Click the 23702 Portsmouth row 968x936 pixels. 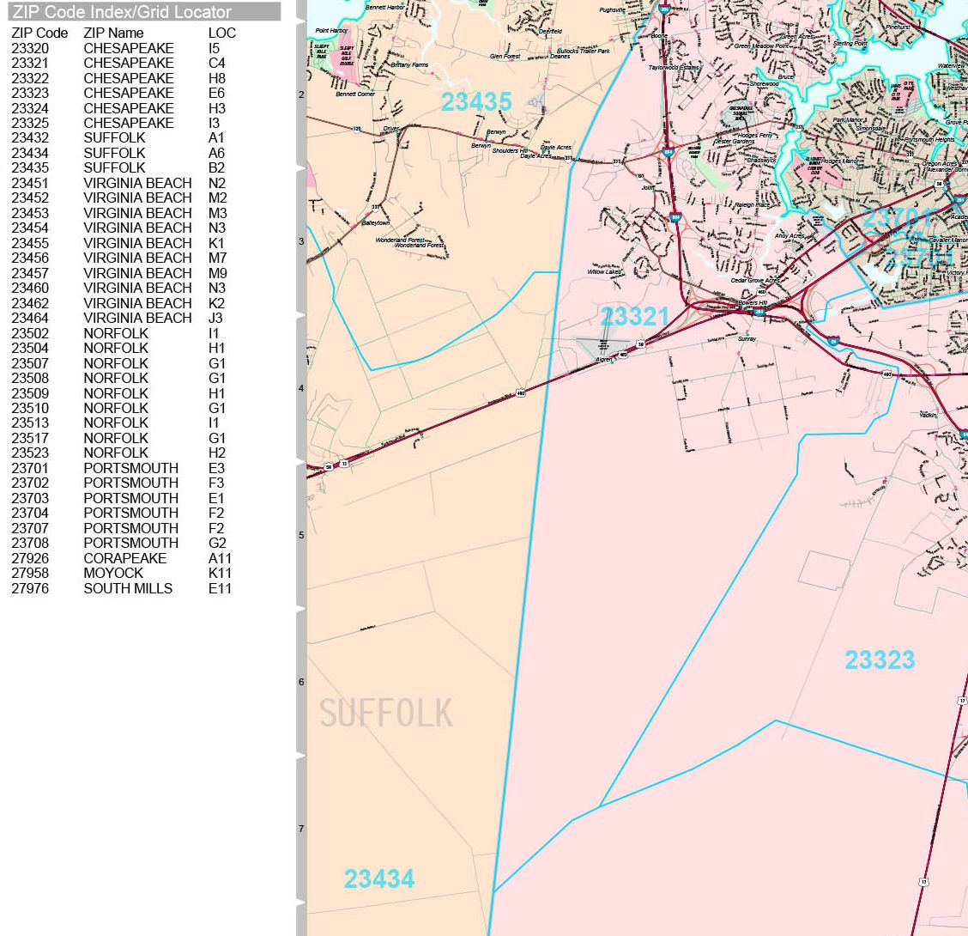pos(124,483)
